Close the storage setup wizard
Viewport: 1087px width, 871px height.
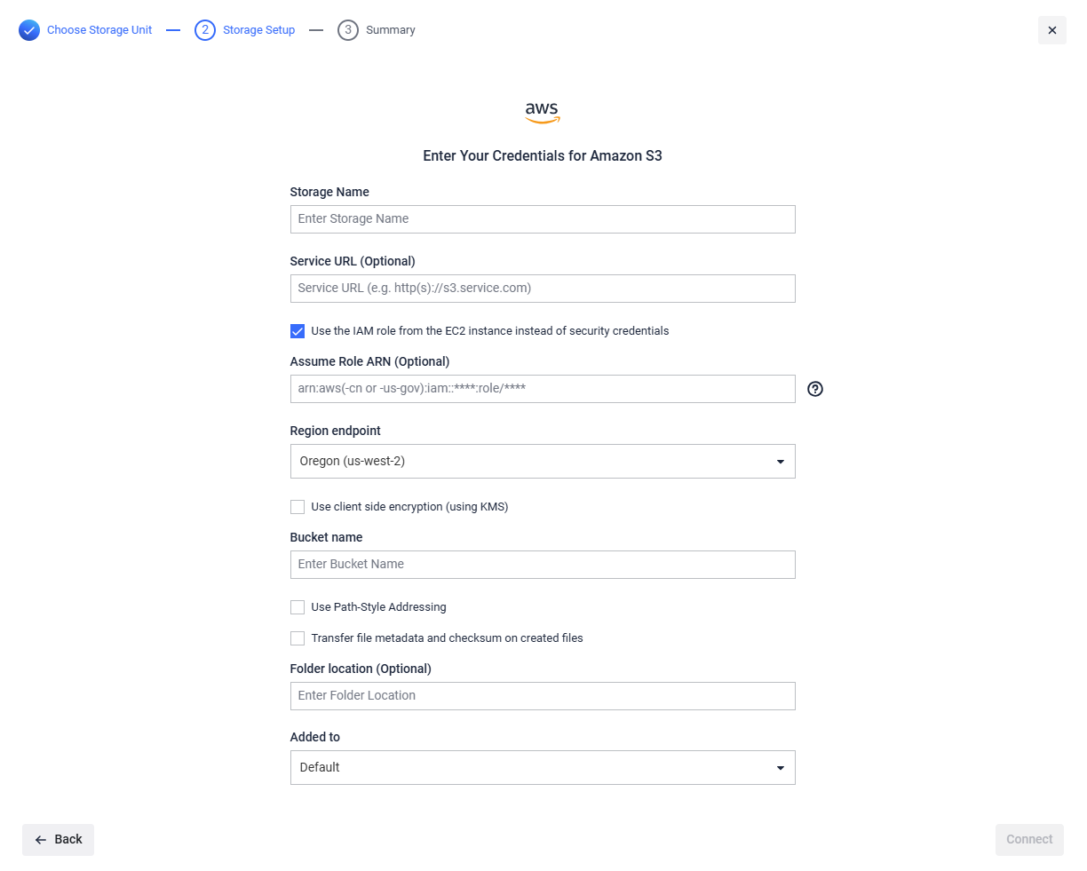pyautogui.click(x=1052, y=30)
